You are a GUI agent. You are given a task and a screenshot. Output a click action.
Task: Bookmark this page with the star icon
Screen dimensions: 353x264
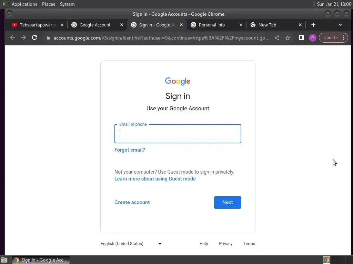pos(288,38)
